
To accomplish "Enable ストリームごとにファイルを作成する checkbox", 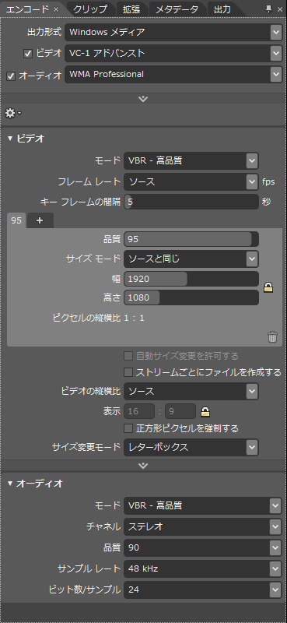I will point(128,372).
